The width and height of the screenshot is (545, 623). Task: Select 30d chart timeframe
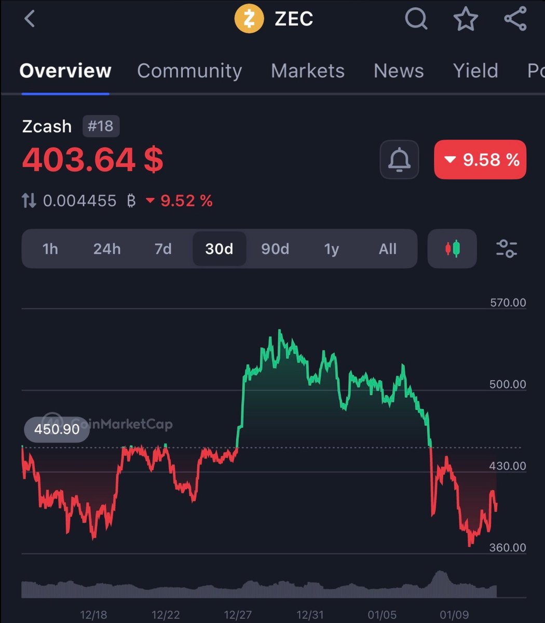(x=219, y=249)
